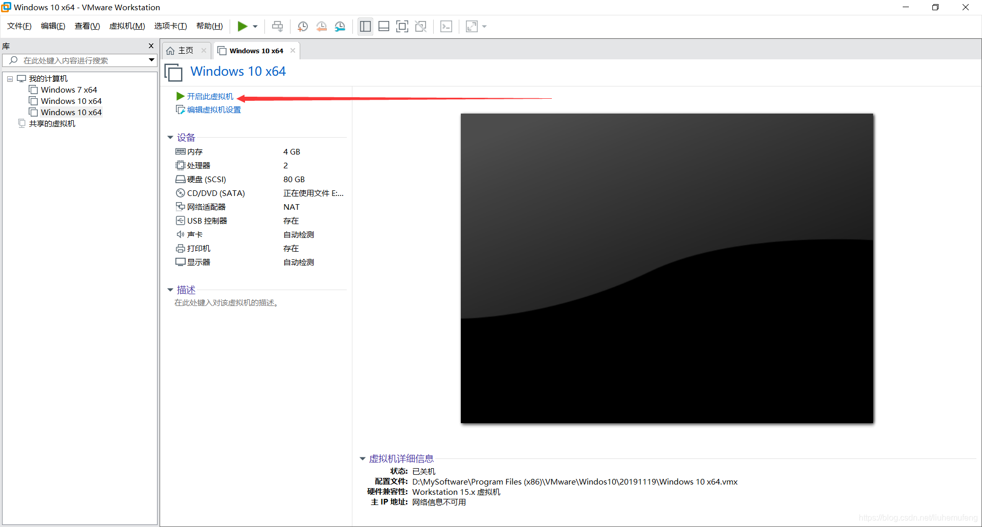Click the CD/DVD (SATA) device row

click(260, 193)
